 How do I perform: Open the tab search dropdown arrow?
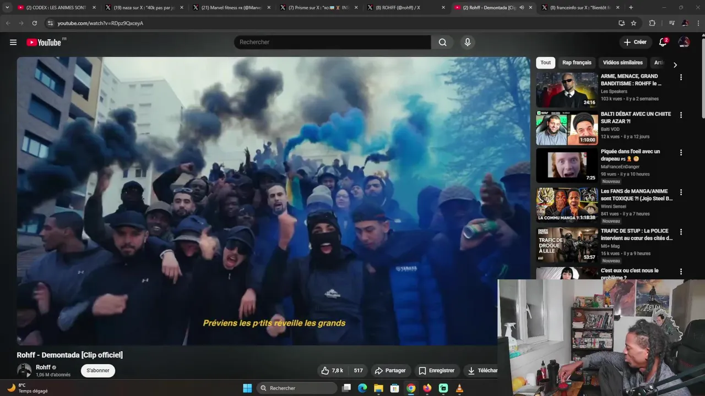(x=7, y=8)
